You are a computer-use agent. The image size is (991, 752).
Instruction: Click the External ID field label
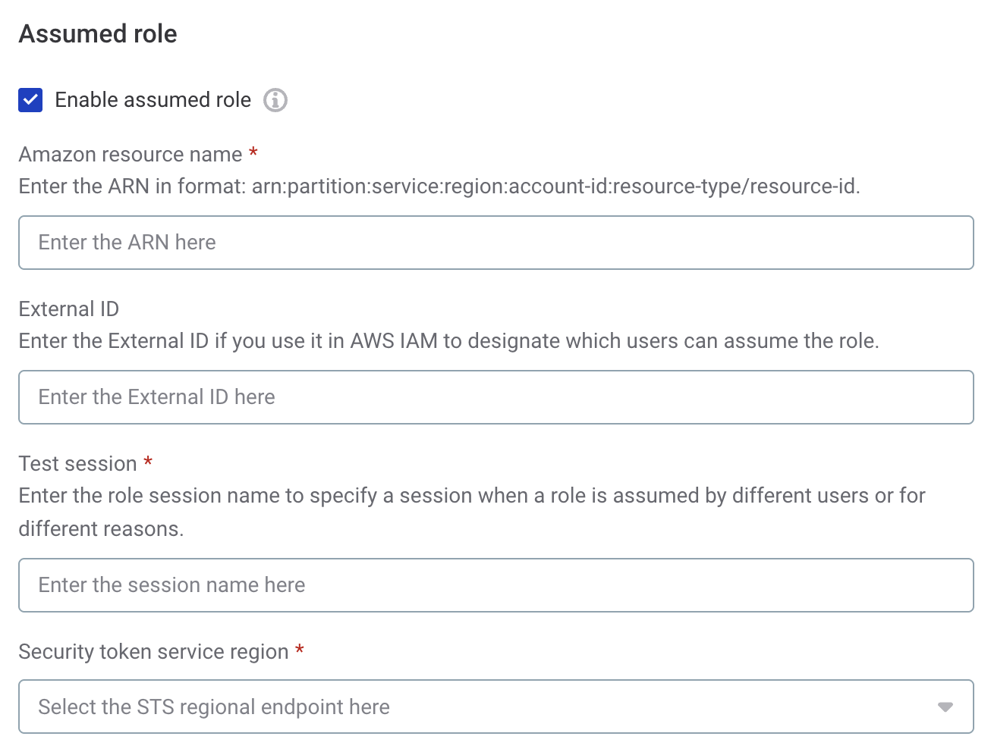pos(68,309)
